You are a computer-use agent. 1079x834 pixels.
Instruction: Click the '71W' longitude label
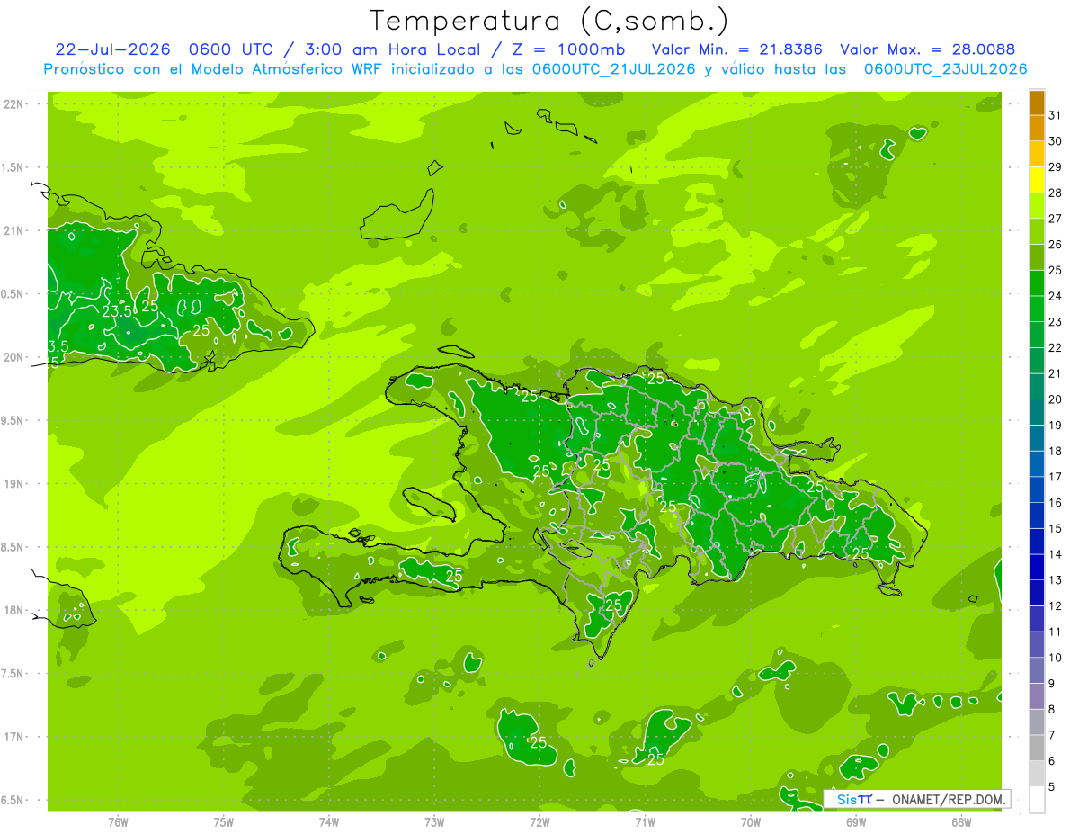[x=645, y=821]
